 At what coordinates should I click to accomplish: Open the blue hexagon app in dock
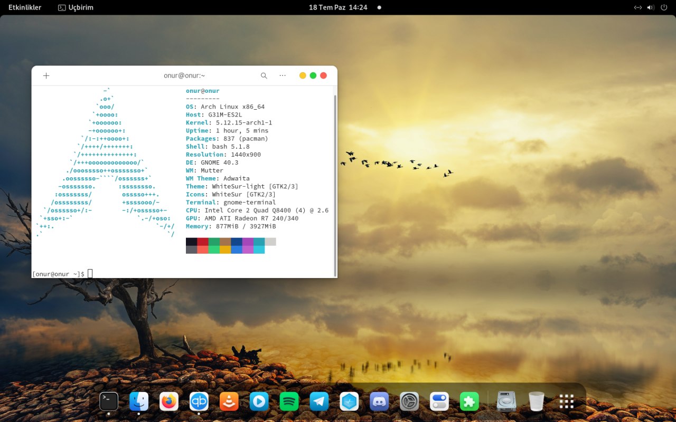tap(349, 401)
